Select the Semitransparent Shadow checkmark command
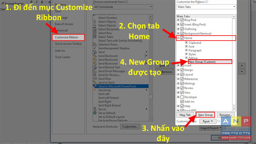Screen dimensions: 256x144 point(95,48)
